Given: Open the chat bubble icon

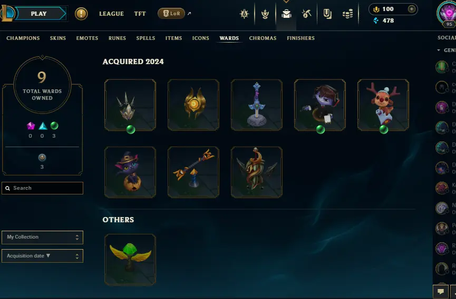Looking at the screenshot, I should click(x=440, y=292).
